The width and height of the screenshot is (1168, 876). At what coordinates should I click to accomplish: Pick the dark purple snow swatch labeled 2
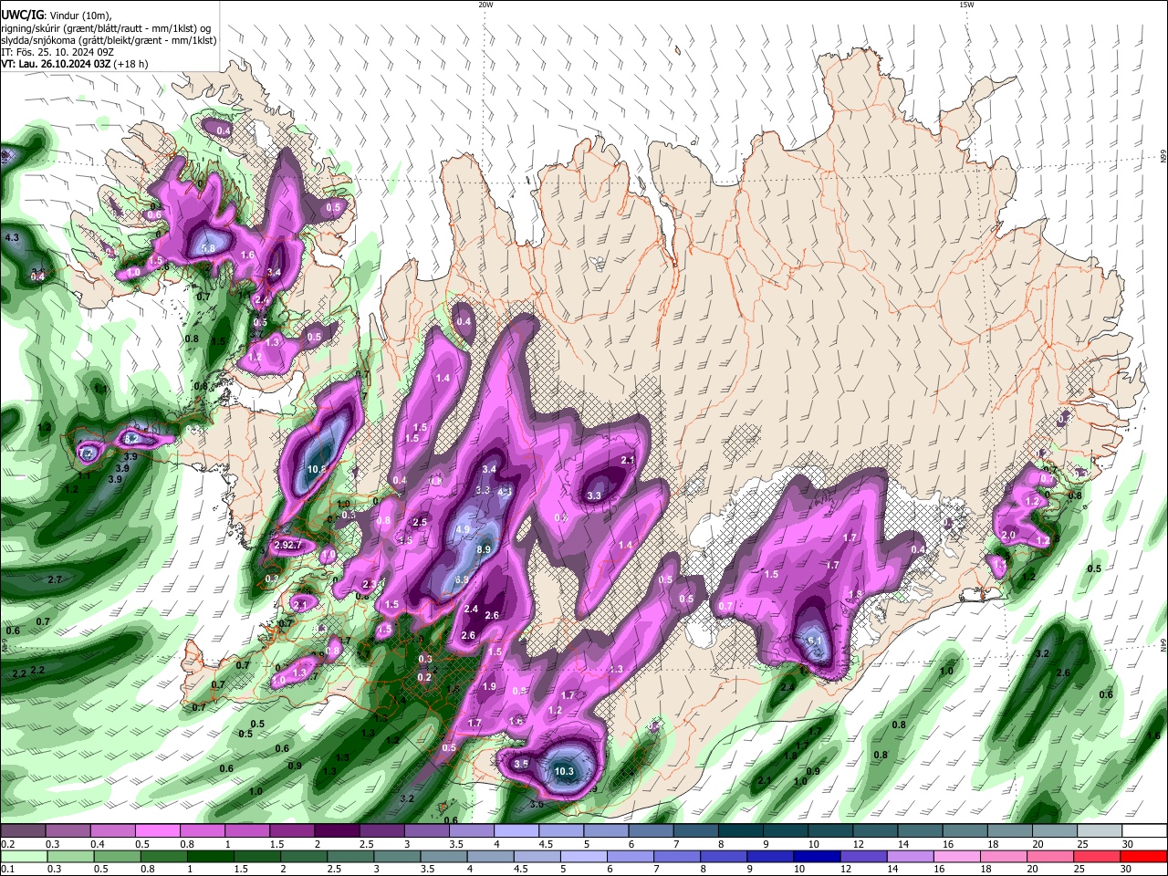click(x=337, y=831)
